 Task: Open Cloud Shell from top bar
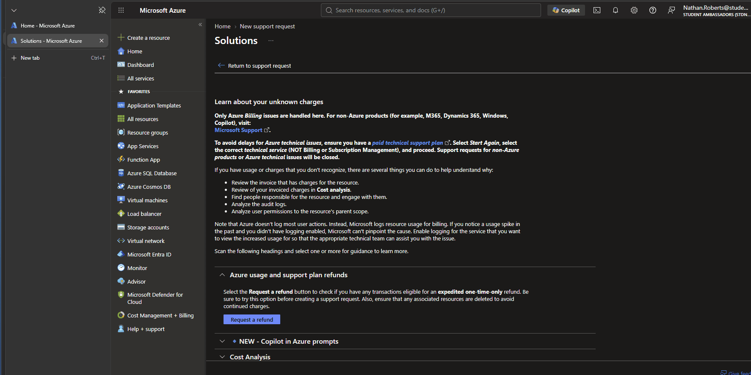point(597,10)
